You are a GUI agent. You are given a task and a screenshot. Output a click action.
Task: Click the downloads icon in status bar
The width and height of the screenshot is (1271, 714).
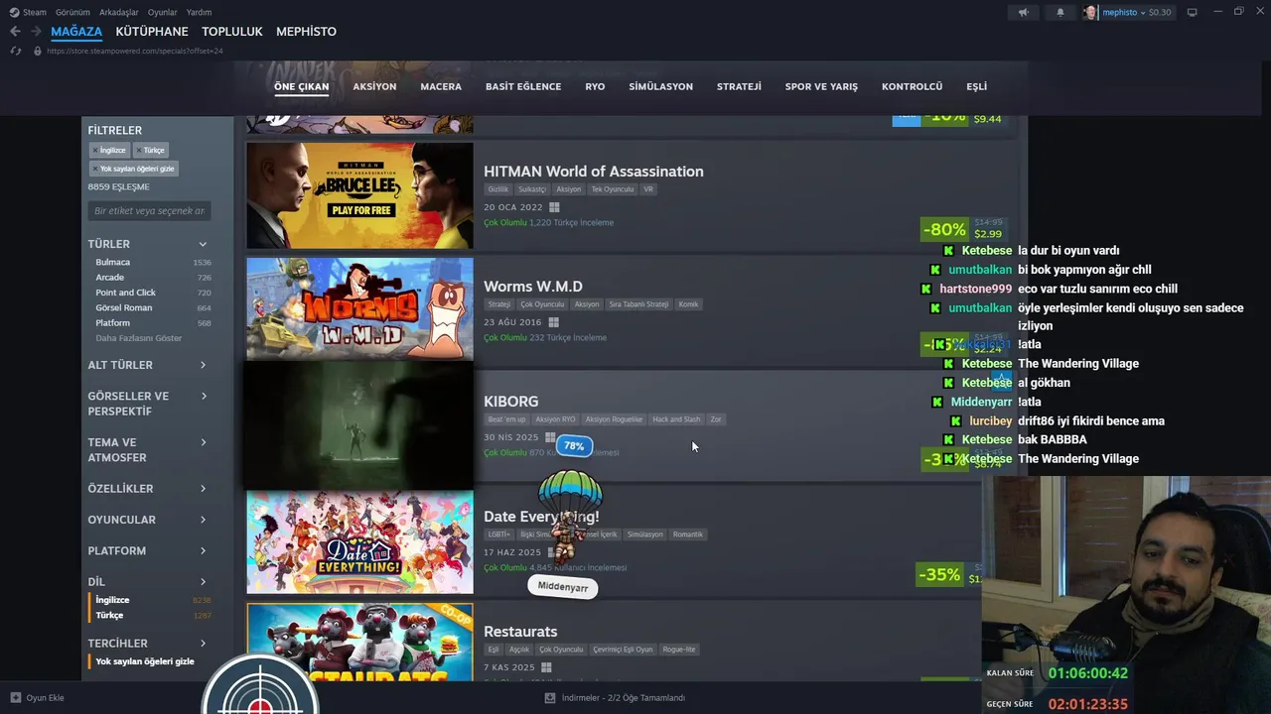[x=550, y=698]
